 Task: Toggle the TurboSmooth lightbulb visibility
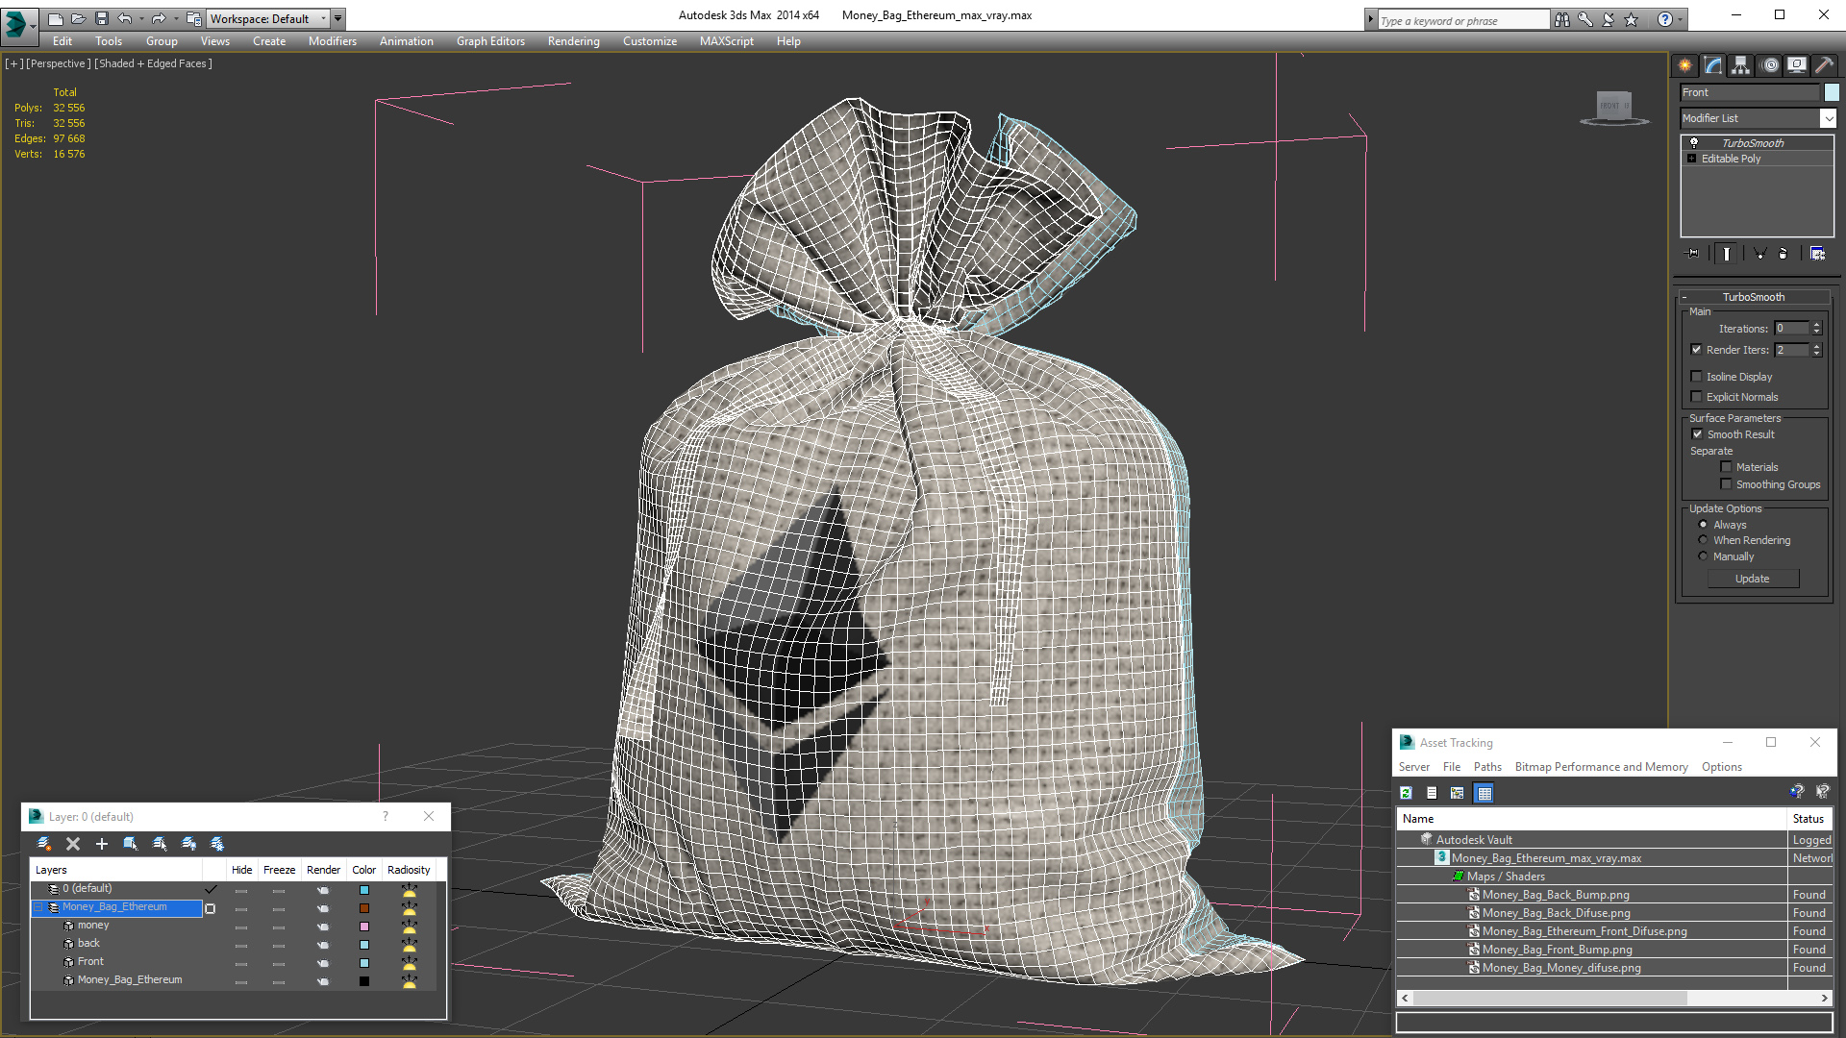1694,142
